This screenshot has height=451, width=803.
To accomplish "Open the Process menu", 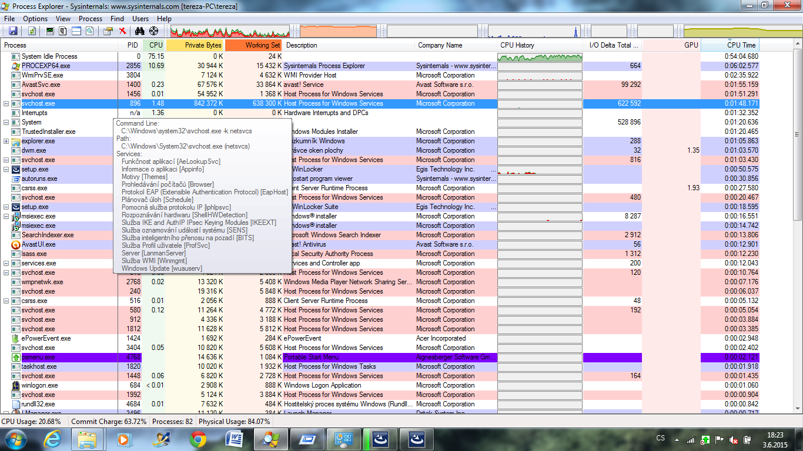I will coord(91,19).
